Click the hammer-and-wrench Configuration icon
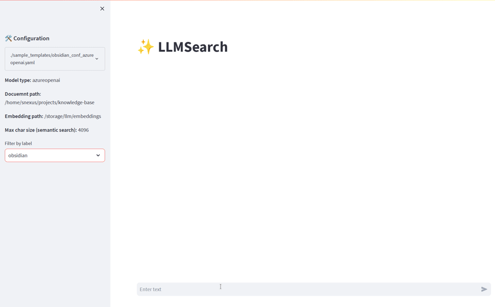 tap(7, 38)
